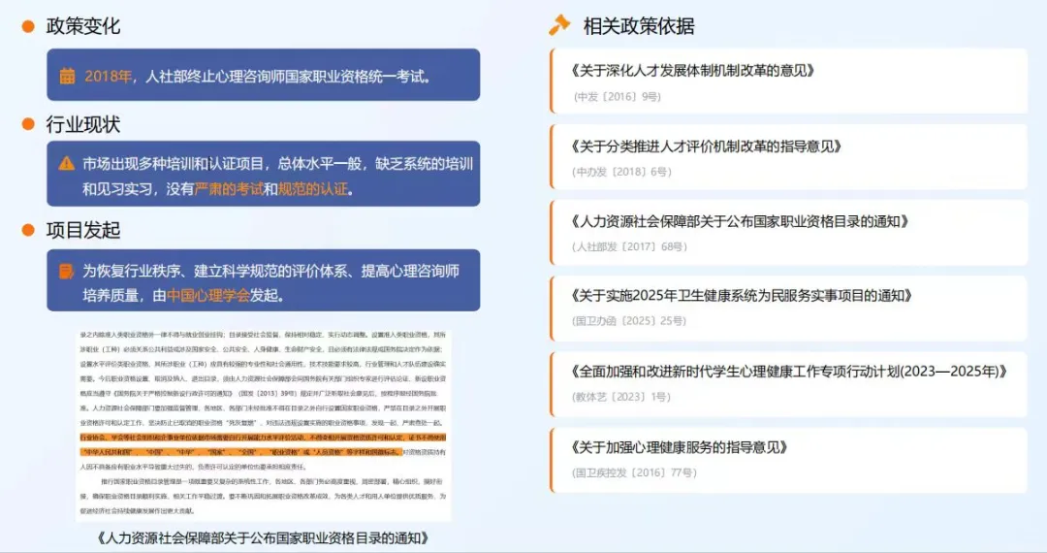Image resolution: width=1047 pixels, height=553 pixels.
Task: Open card 《全面加强和改进新时代学生心理健康工作专项行动计划》
Action: [x=788, y=384]
